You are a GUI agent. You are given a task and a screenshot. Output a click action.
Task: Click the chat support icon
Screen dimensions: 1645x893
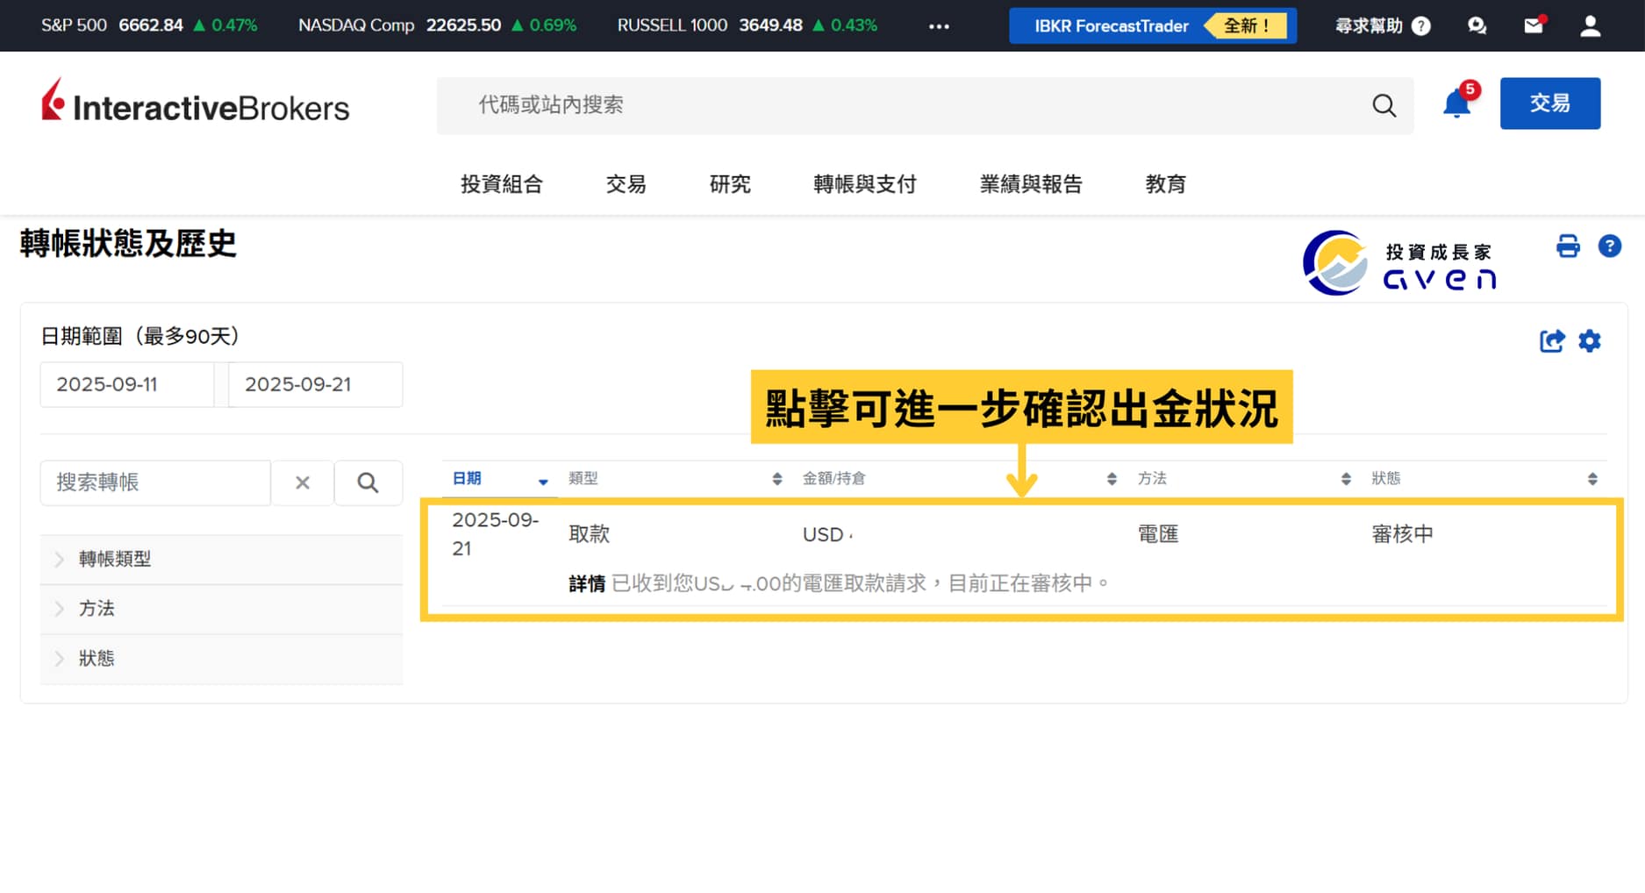(x=1477, y=26)
